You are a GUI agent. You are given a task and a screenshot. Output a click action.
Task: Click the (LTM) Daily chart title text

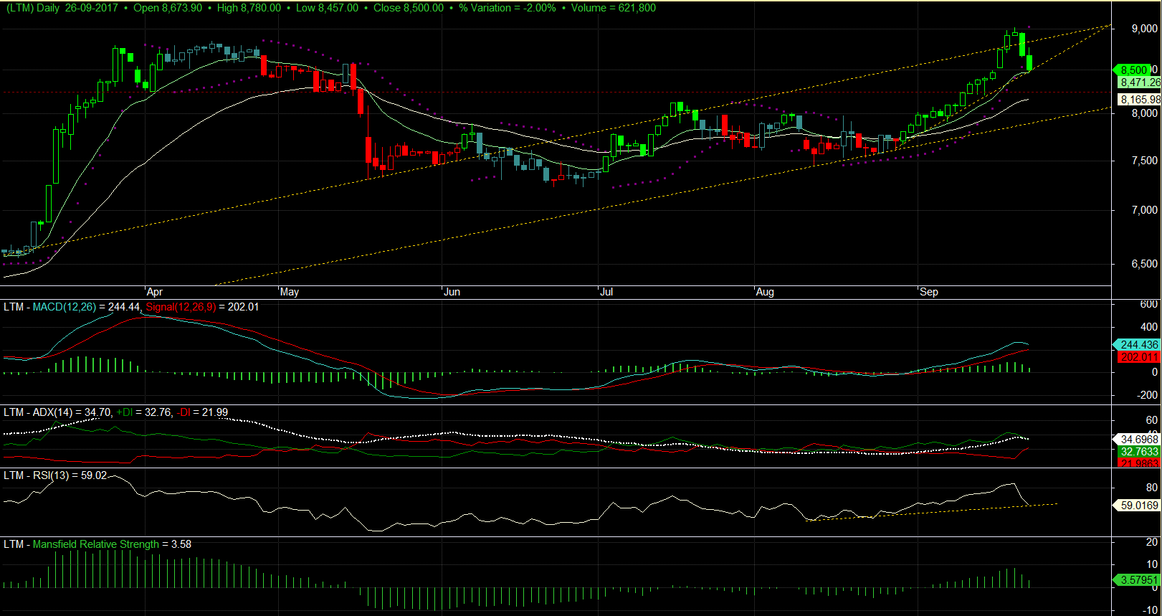point(33,8)
